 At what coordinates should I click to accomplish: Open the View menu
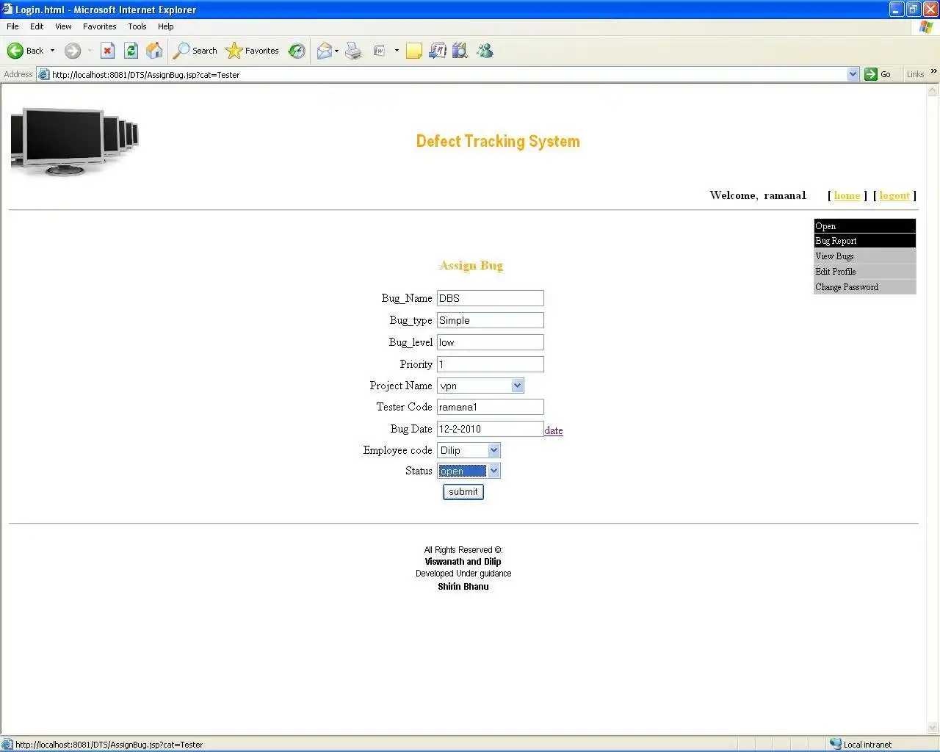pyautogui.click(x=63, y=26)
